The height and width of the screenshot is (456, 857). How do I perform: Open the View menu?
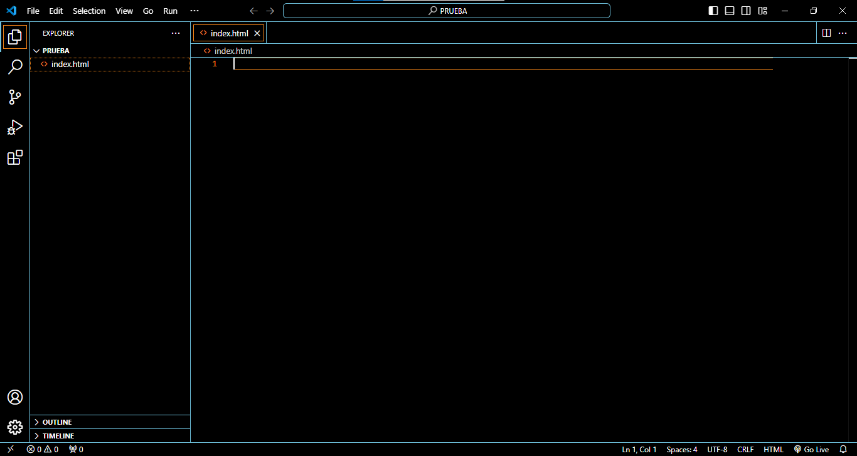[x=124, y=11]
